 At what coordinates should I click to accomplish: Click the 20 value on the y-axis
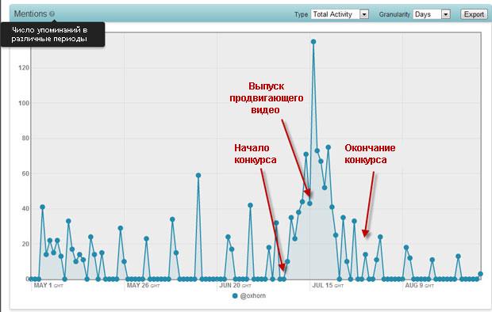pyautogui.click(x=25, y=244)
